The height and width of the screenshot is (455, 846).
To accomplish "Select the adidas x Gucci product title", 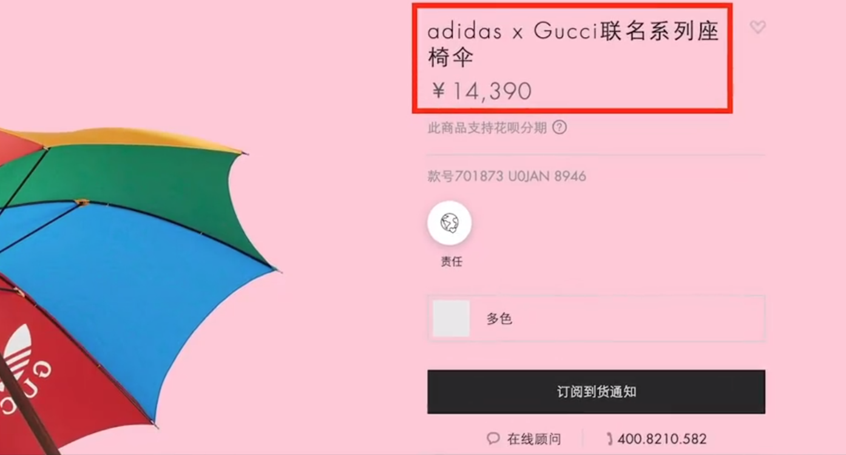I will [x=573, y=44].
